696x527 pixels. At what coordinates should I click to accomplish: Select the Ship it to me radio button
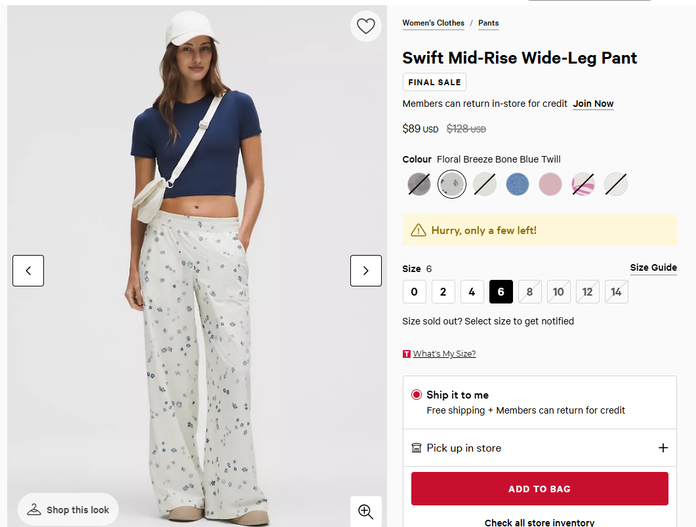tap(417, 395)
